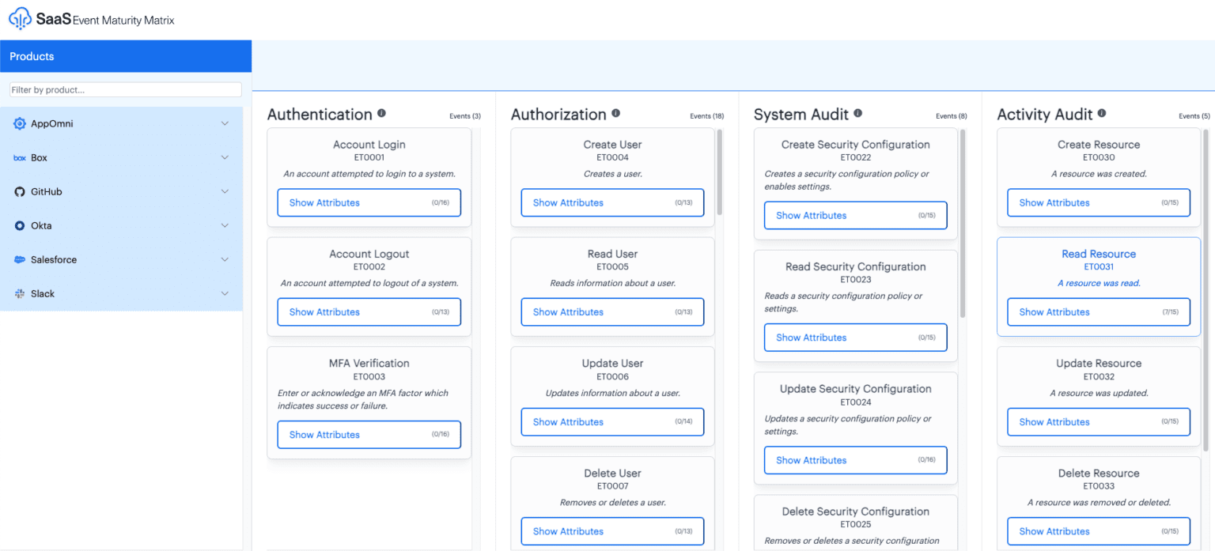This screenshot has height=551, width=1215.
Task: Expand the Slack product chevron
Action: coord(225,293)
